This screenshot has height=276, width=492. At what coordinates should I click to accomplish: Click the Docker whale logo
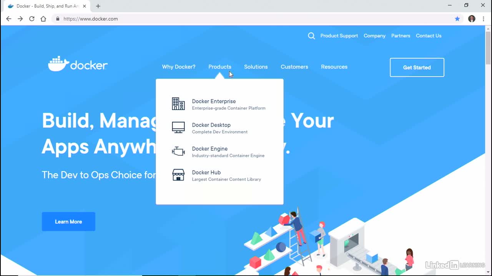point(78,64)
